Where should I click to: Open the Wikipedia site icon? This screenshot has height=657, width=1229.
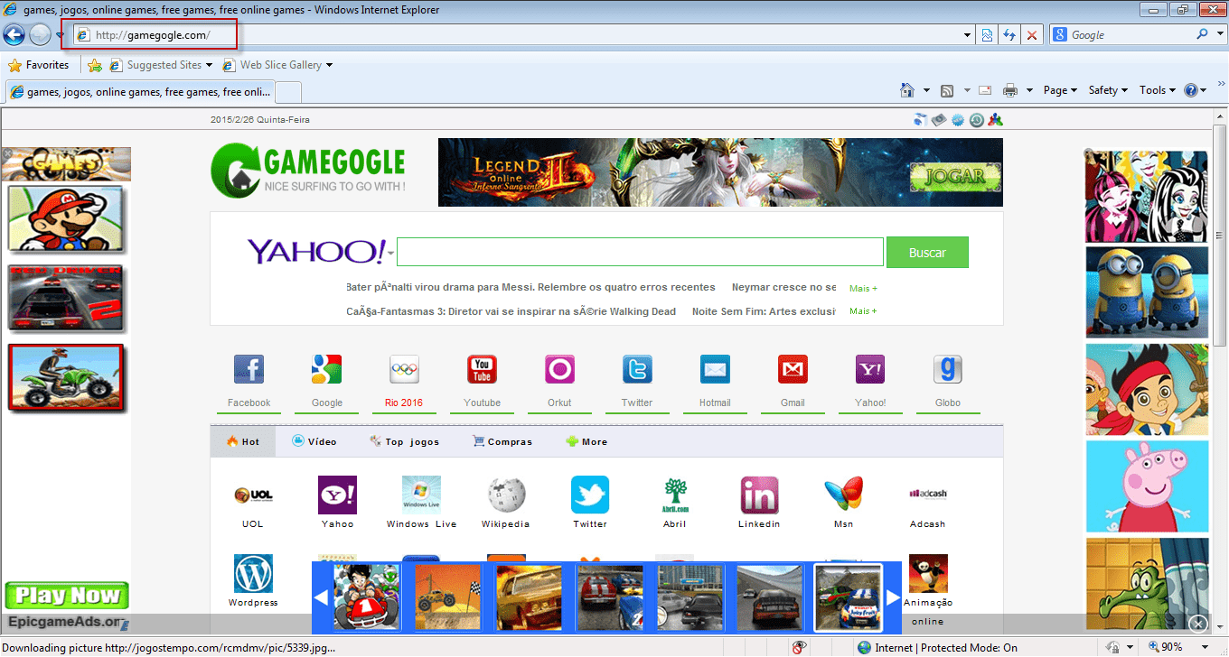click(x=506, y=495)
